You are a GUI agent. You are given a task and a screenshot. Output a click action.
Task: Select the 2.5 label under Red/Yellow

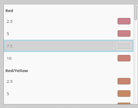click(x=10, y=81)
